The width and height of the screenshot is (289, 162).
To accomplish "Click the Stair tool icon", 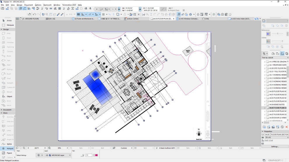I will 4,65.
